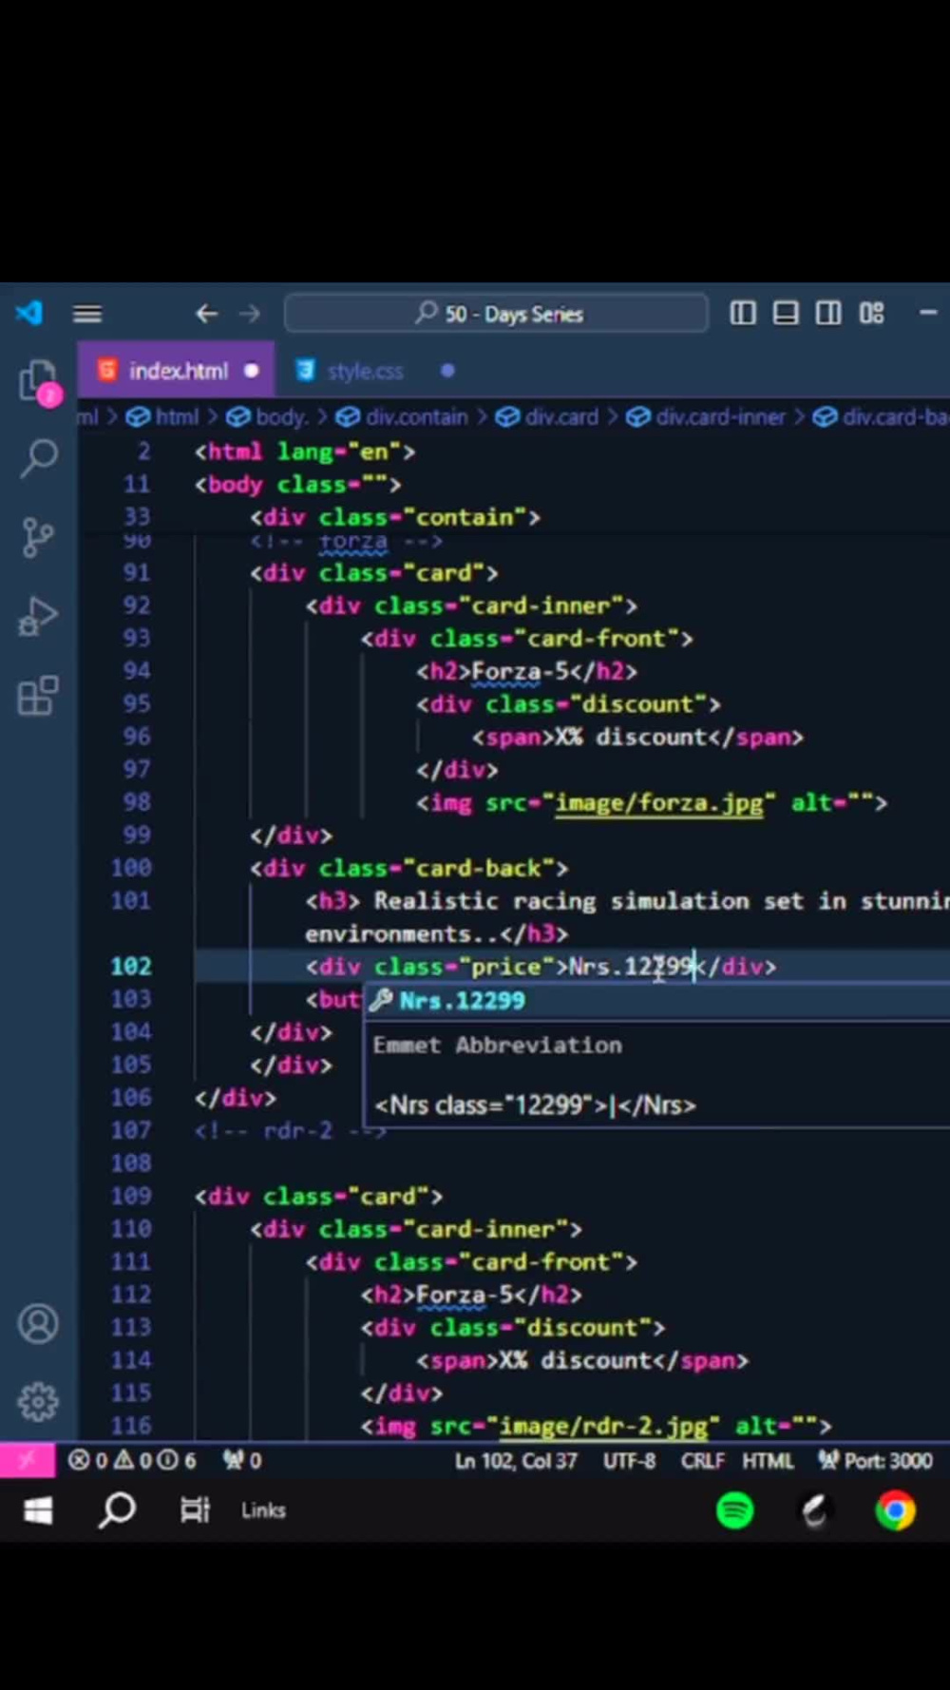Open Chrome from taskbar
The width and height of the screenshot is (950, 1690).
(x=895, y=1510)
